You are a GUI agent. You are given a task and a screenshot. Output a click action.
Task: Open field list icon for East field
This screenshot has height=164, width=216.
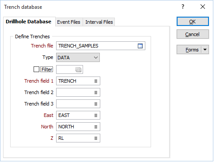tap(96, 115)
